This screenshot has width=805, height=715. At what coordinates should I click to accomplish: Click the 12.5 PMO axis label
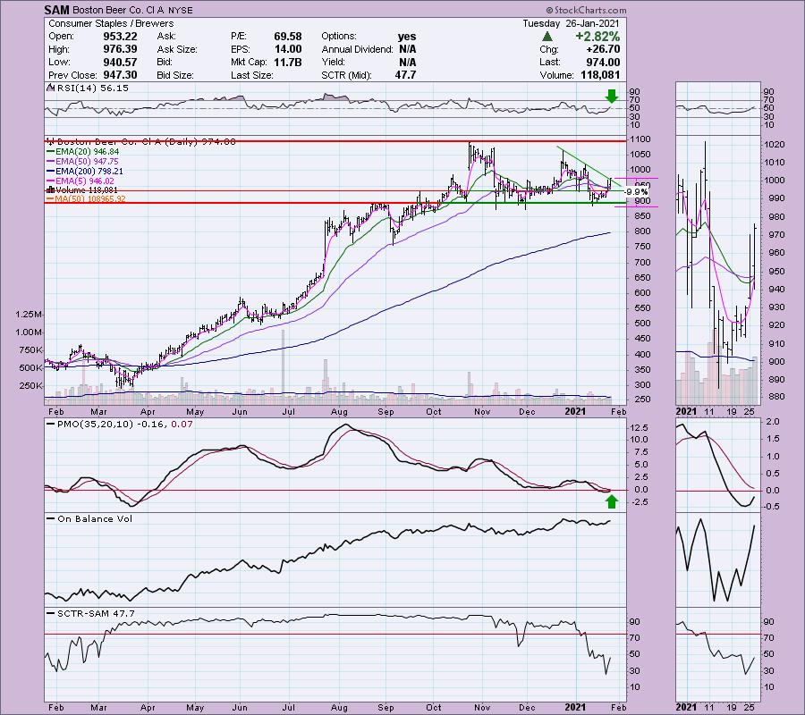(x=640, y=428)
